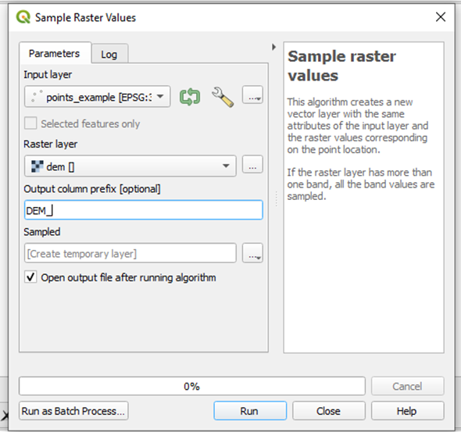The image size is (461, 432).
Task: Toggle Selected features only checkbox
Action: (30, 123)
